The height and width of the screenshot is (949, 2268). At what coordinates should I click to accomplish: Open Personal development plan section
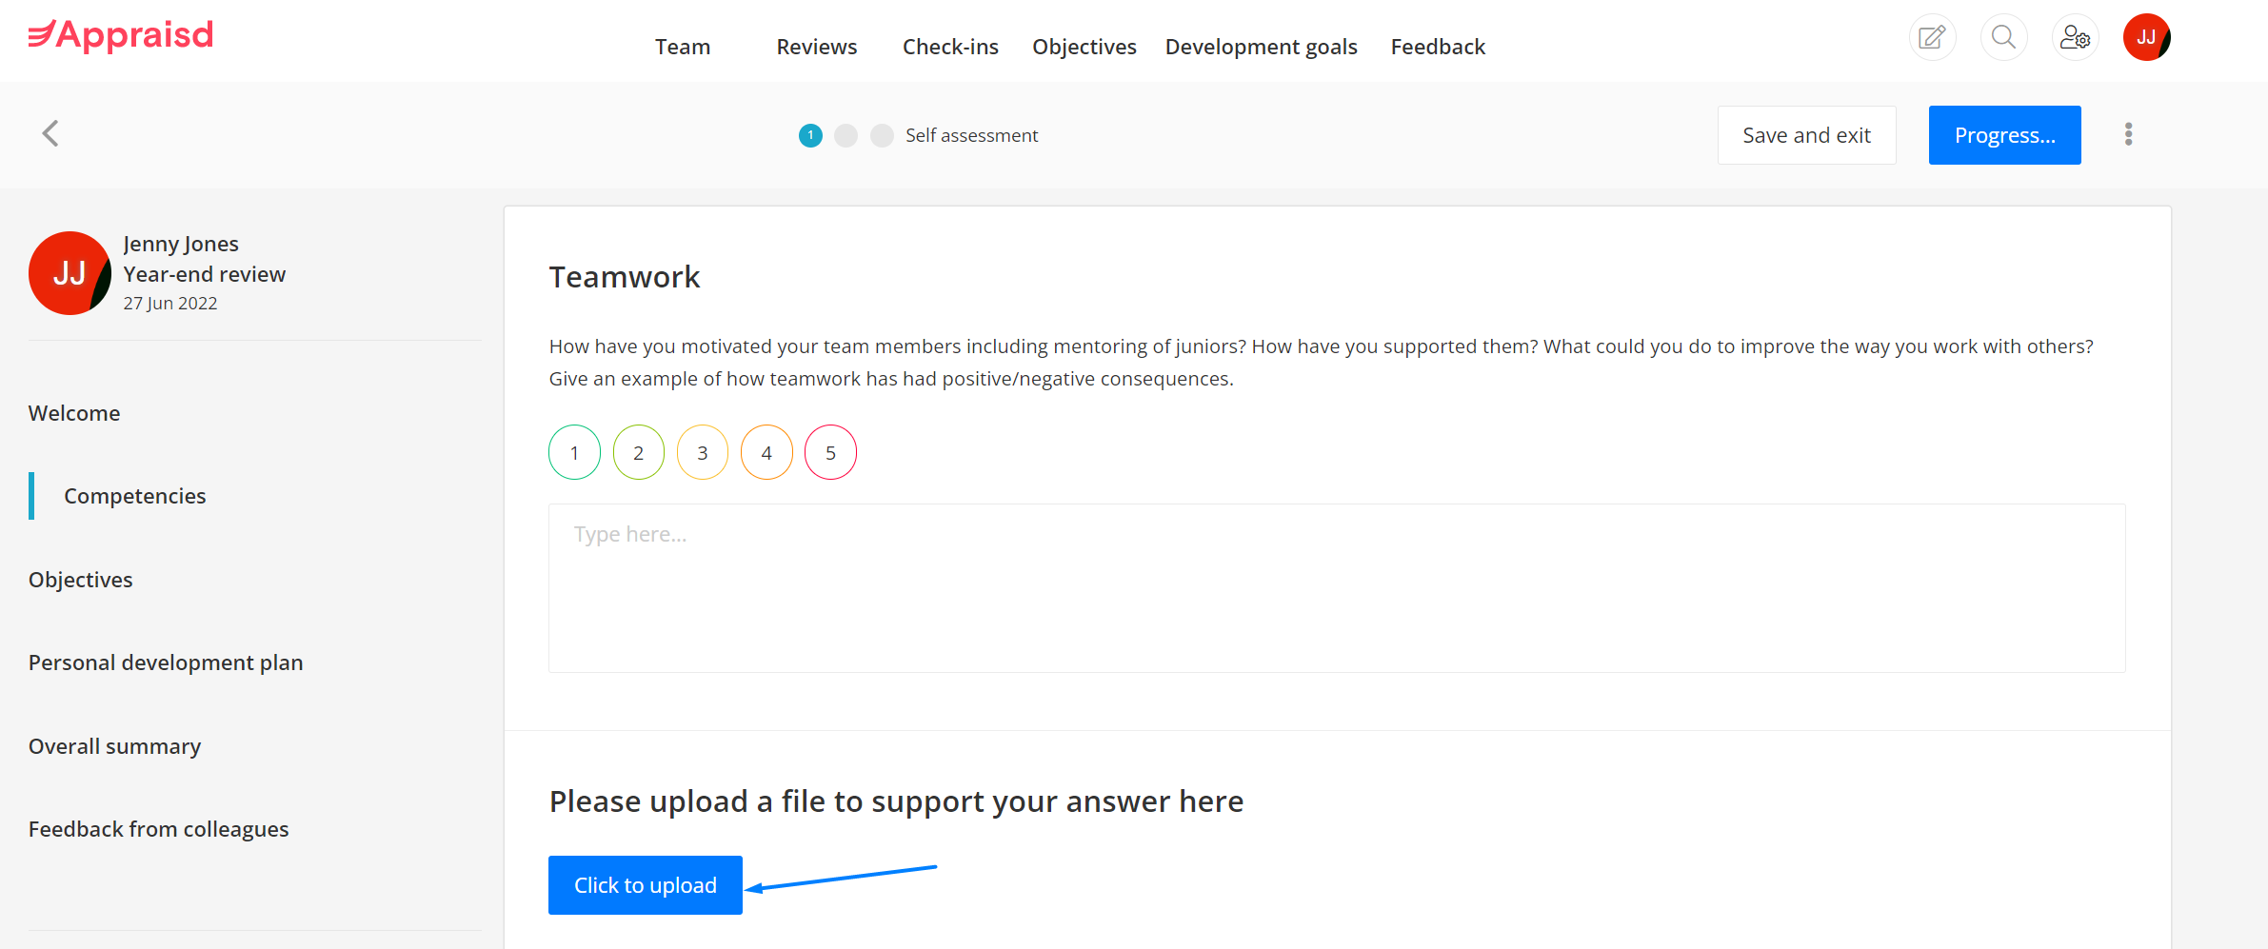pos(166,662)
